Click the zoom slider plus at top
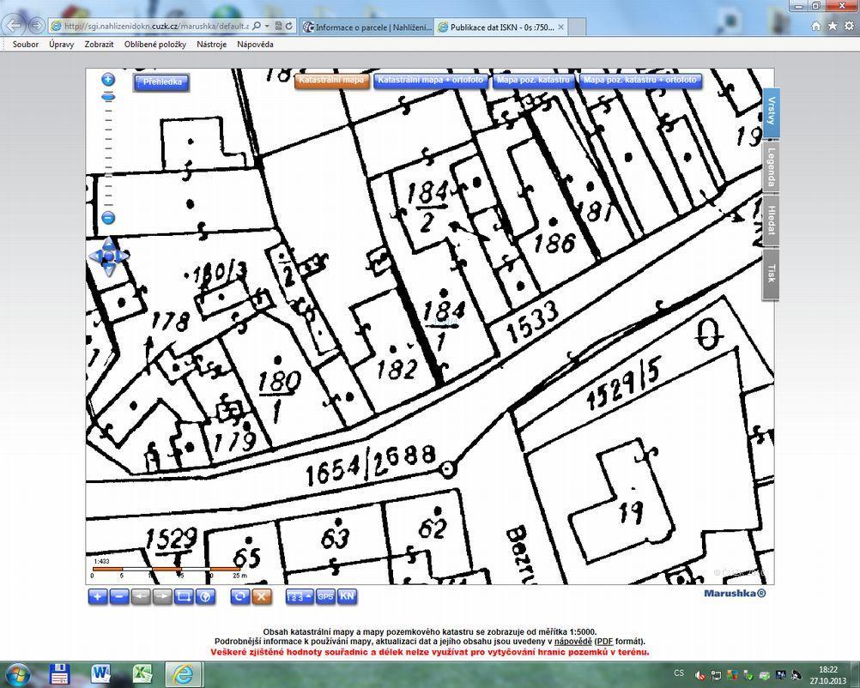Image resolution: width=860 pixels, height=688 pixels. pyautogui.click(x=108, y=80)
